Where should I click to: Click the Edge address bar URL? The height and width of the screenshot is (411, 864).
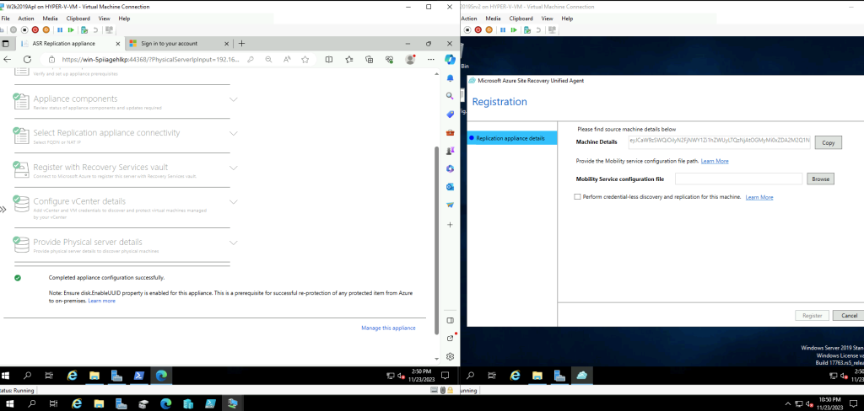click(x=150, y=60)
